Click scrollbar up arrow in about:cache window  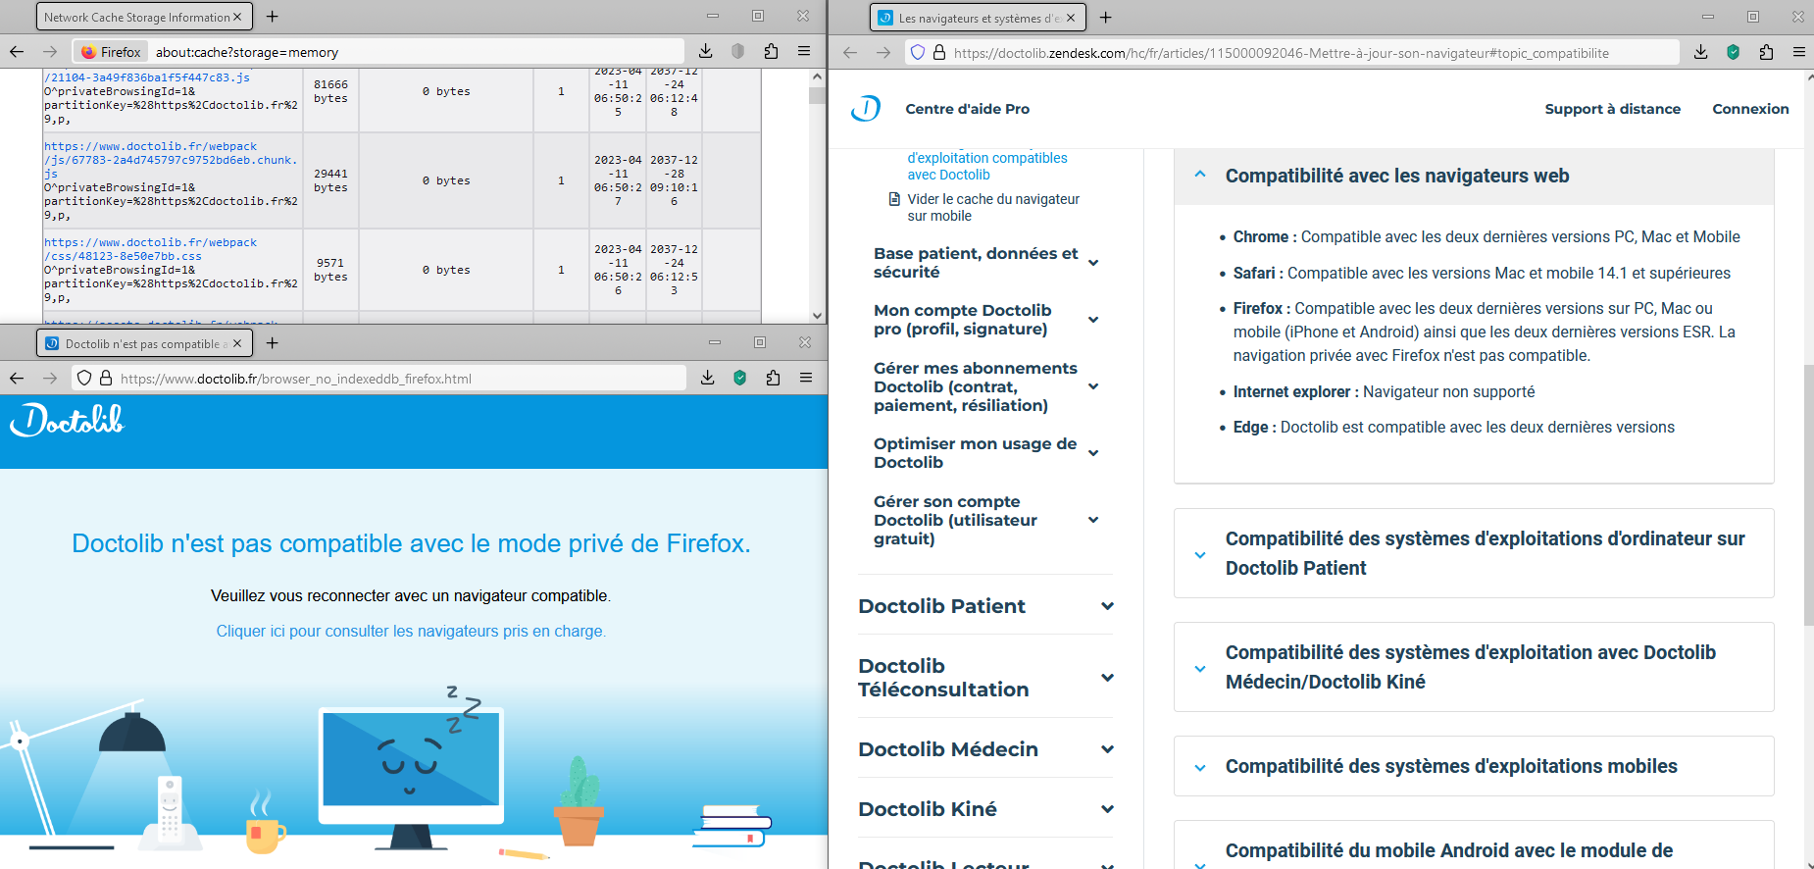tap(817, 77)
